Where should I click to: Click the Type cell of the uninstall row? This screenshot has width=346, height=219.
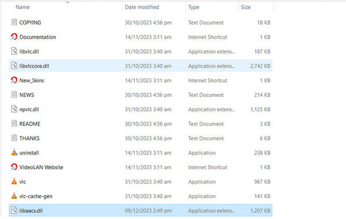202,153
